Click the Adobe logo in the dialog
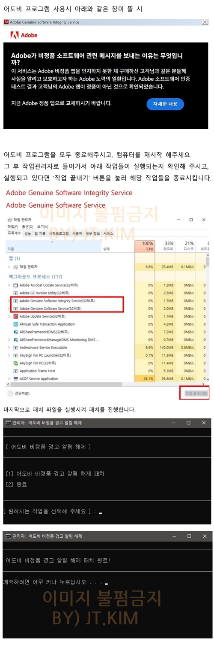The image size is (214, 645). pyautogui.click(x=23, y=35)
